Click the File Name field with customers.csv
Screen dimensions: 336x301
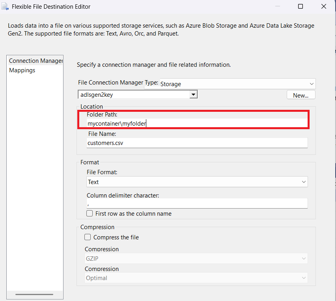coord(197,143)
